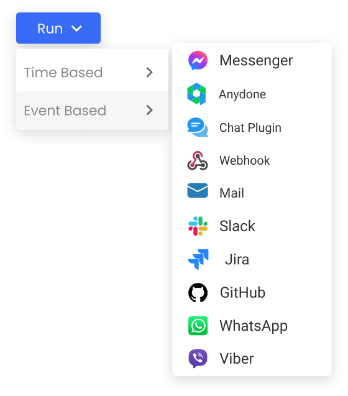Click the Slack logo icon

tap(198, 226)
